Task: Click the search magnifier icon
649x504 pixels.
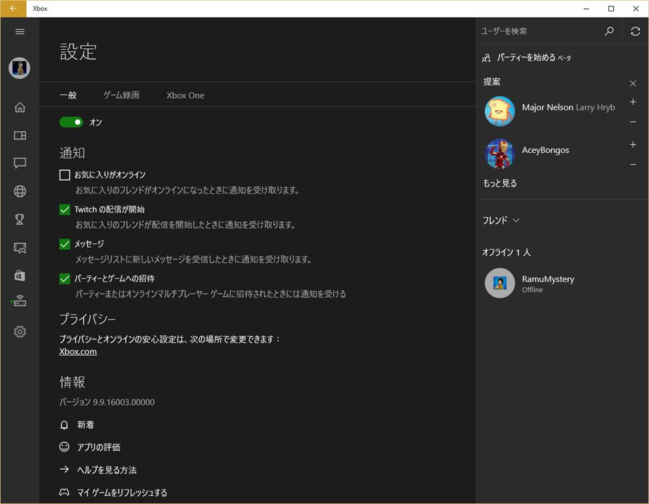Action: pyautogui.click(x=609, y=31)
